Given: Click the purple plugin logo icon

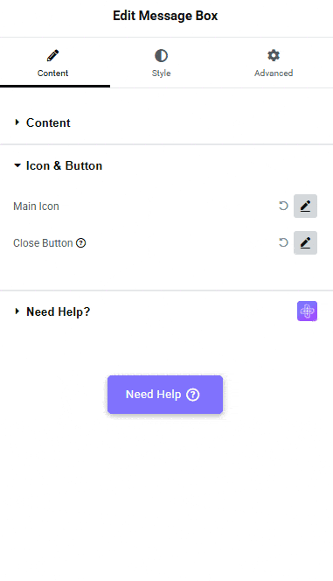Looking at the screenshot, I should point(307,311).
